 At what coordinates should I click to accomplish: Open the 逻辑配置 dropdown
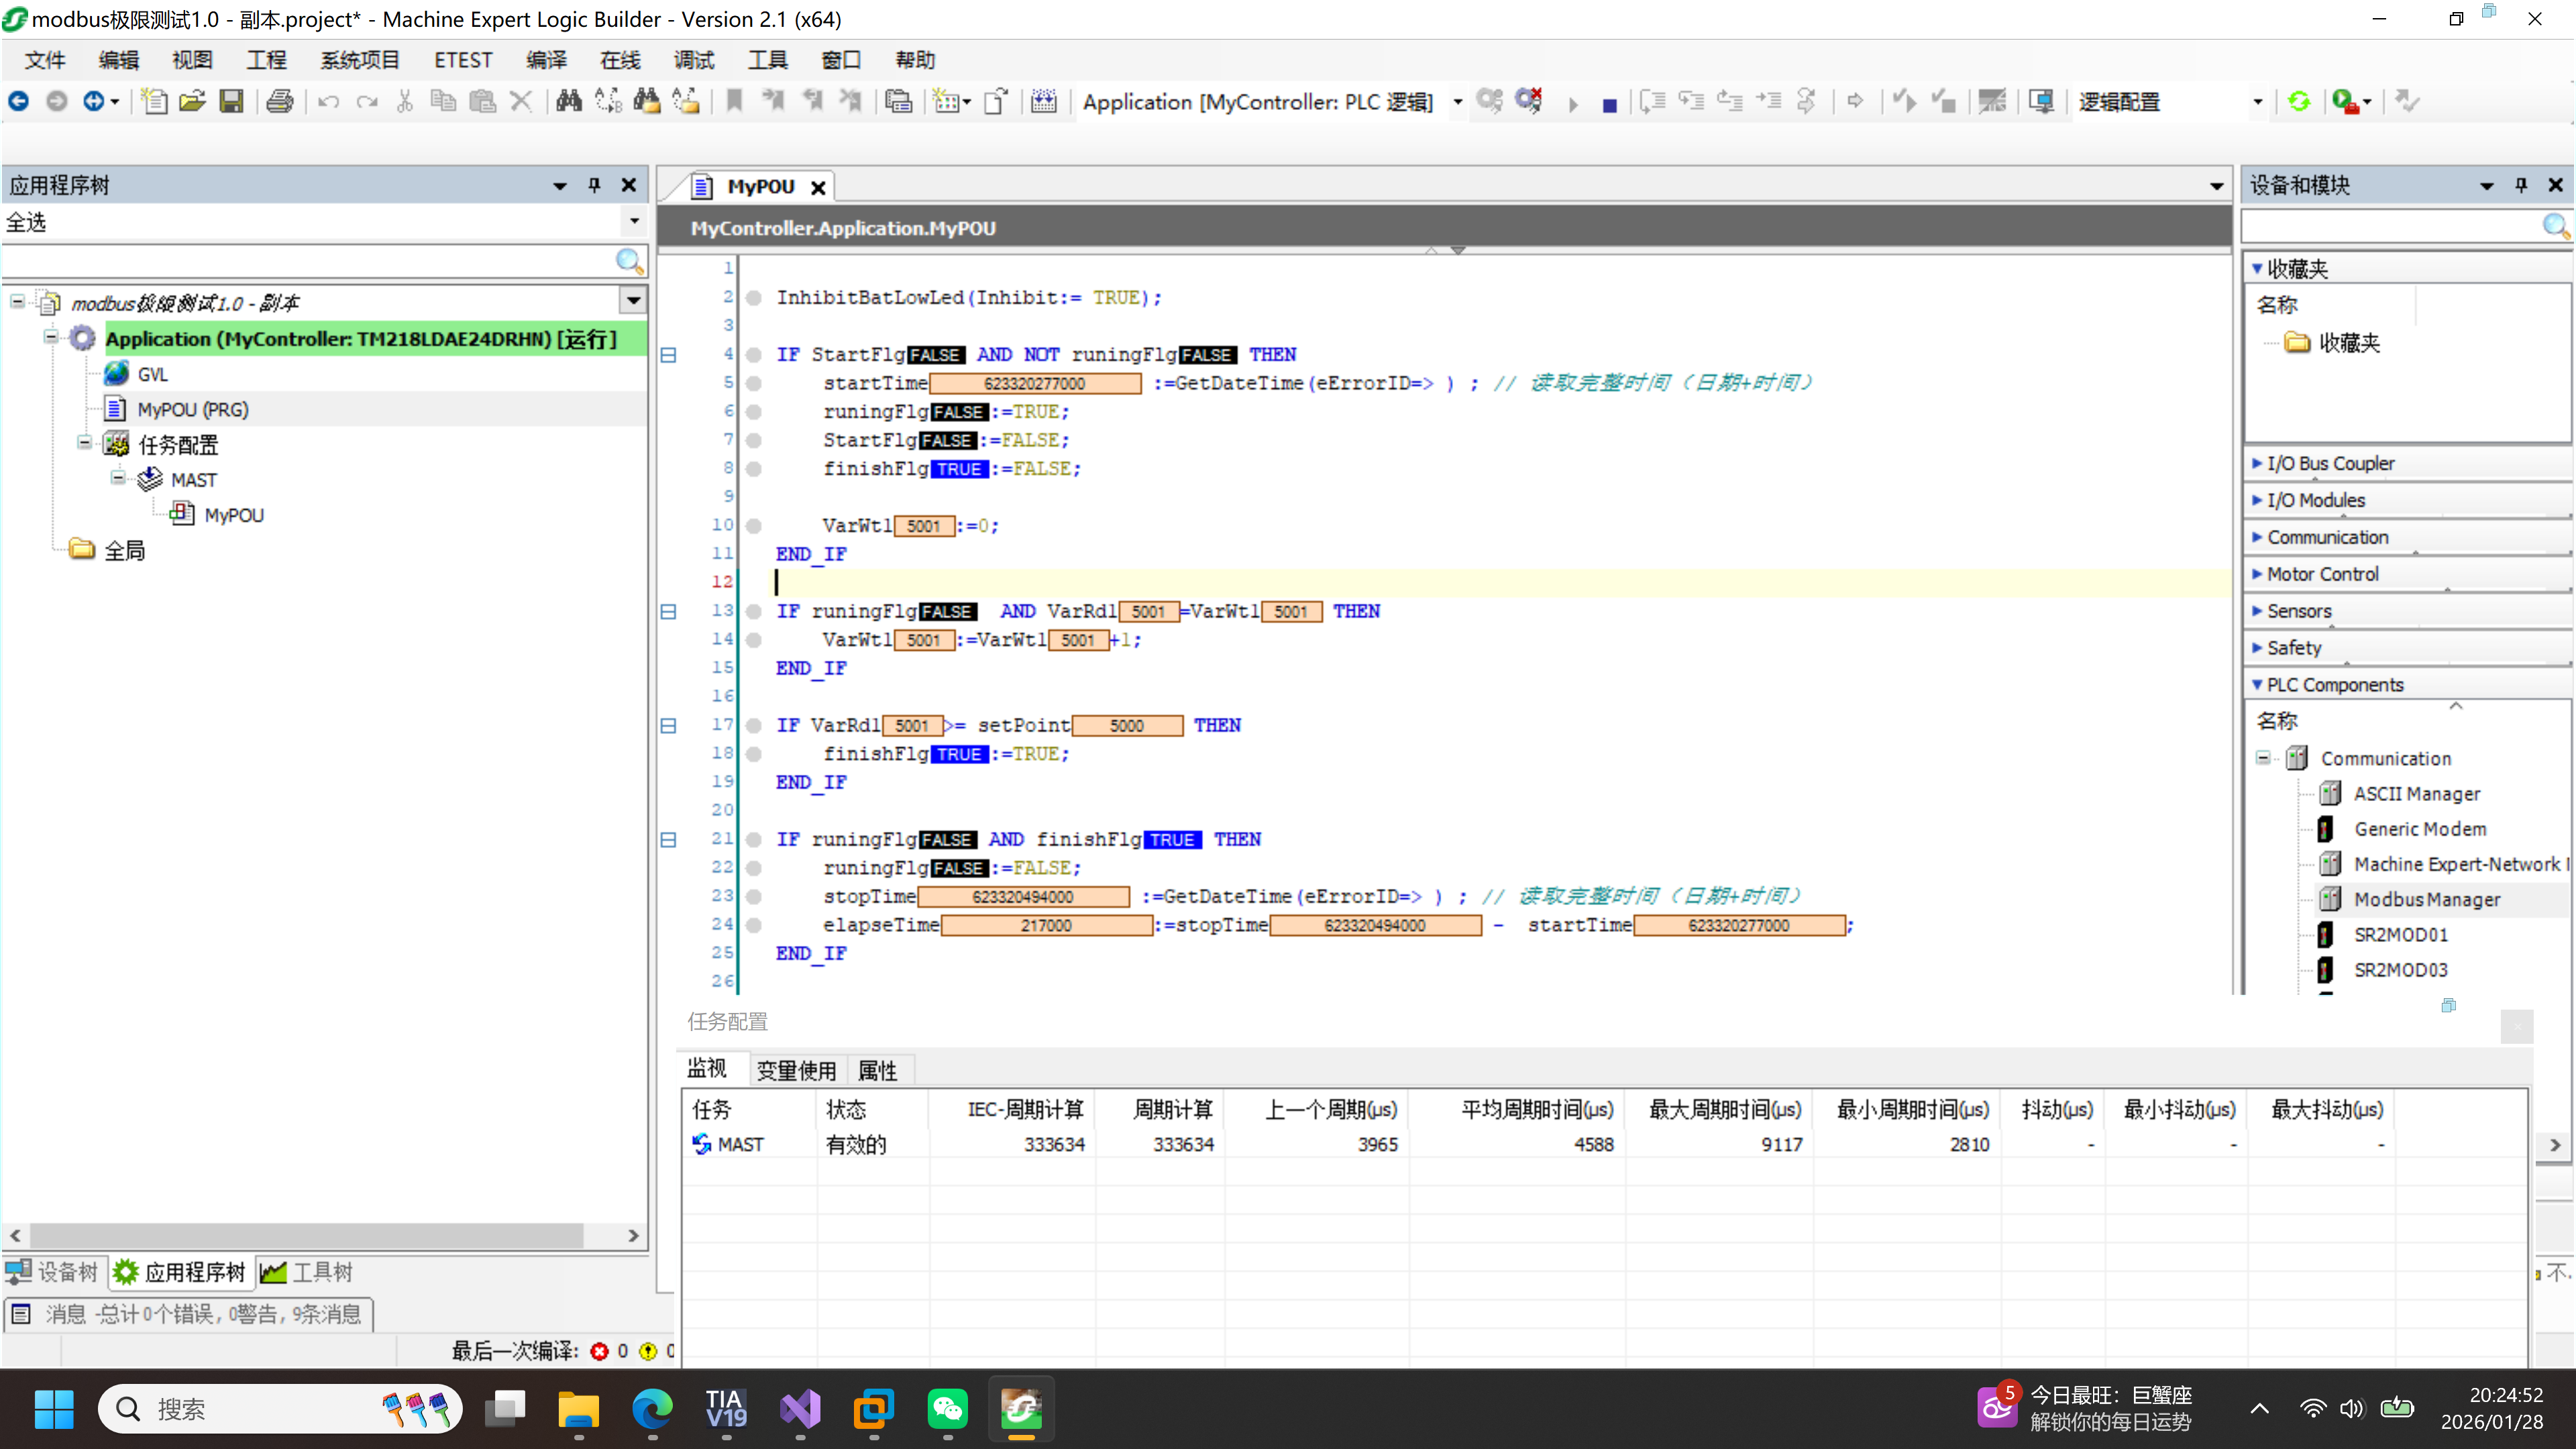pos(2257,102)
